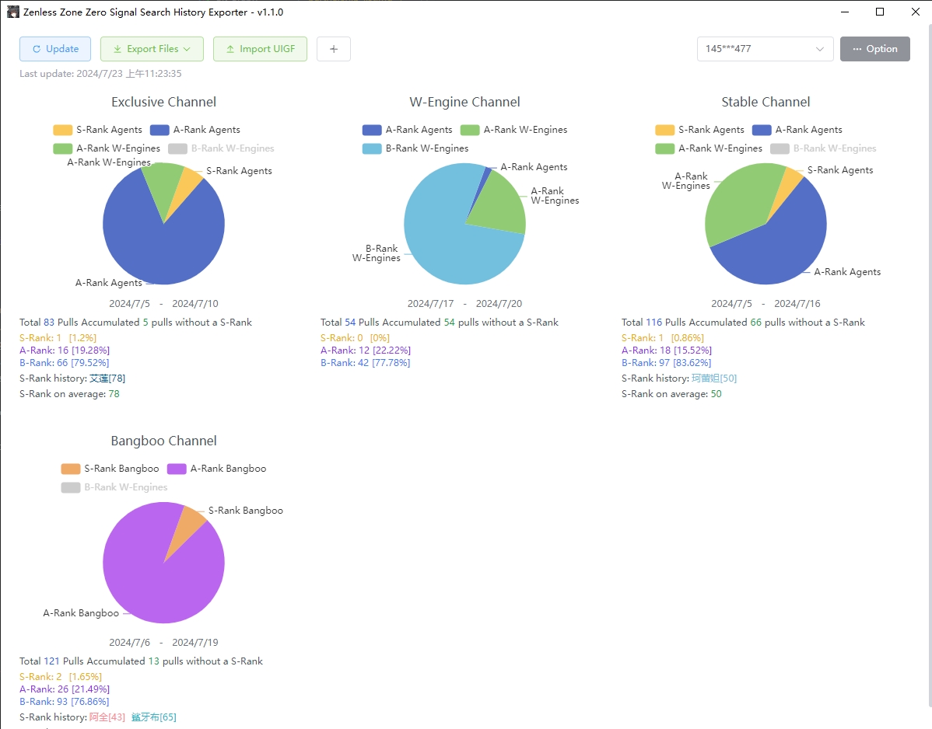The width and height of the screenshot is (932, 729).
Task: Expand the account selector 145***477
Action: click(x=765, y=49)
